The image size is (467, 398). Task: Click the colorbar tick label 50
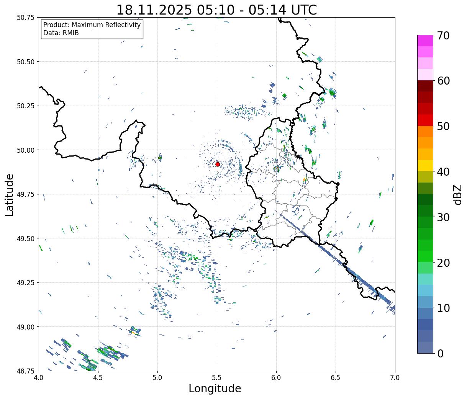tap(443, 126)
